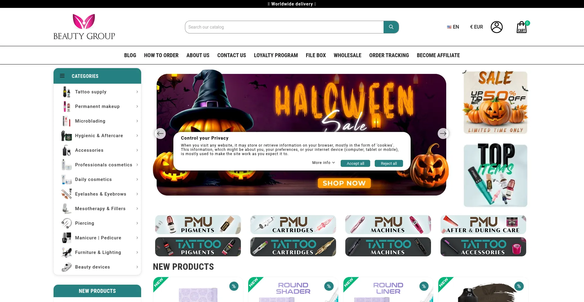Open the user account icon
584x302 pixels.
496,27
